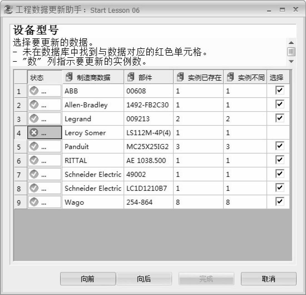This screenshot has width=306, height=295.
Task: Click the 实例已存在 value '2' in the Legrand row
Action: [x=198, y=118]
